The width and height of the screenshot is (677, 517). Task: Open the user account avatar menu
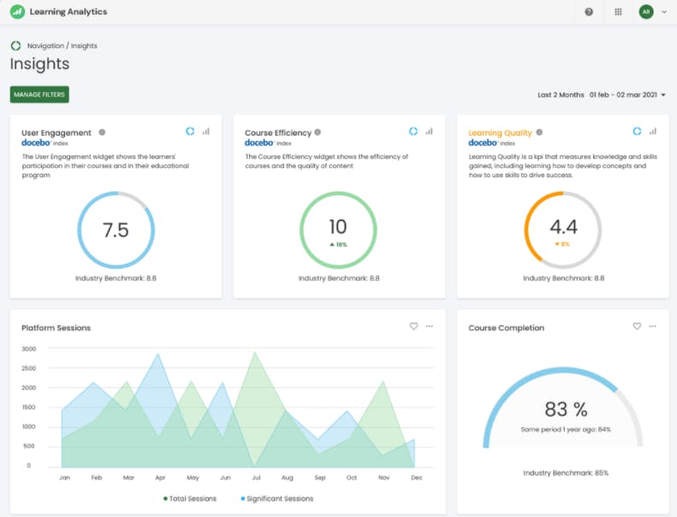tap(645, 12)
